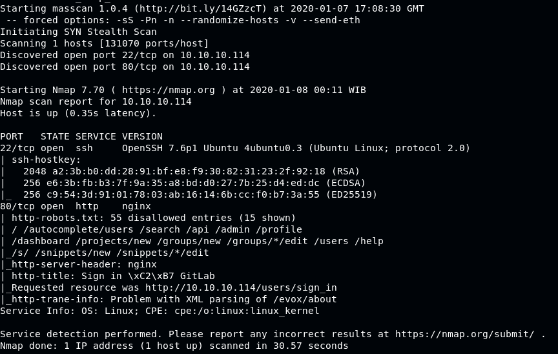
Task: Click the cpe:/o:linux:linux_kernel text
Action: click(x=247, y=311)
